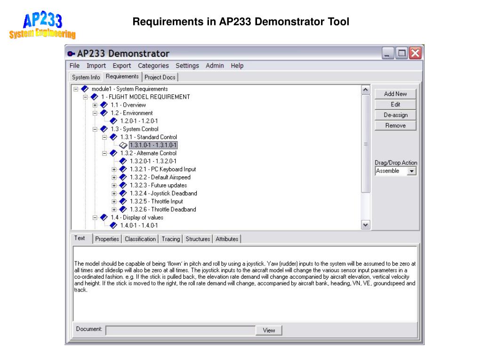Click the book icon beside module1 - System Requirements
The width and height of the screenshot is (482, 361).
[x=85, y=89]
